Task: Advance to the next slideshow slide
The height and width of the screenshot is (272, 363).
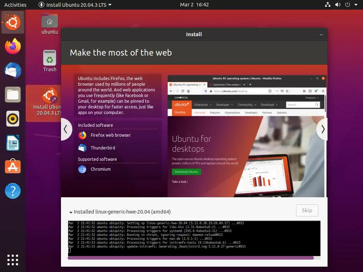Action: [323, 129]
